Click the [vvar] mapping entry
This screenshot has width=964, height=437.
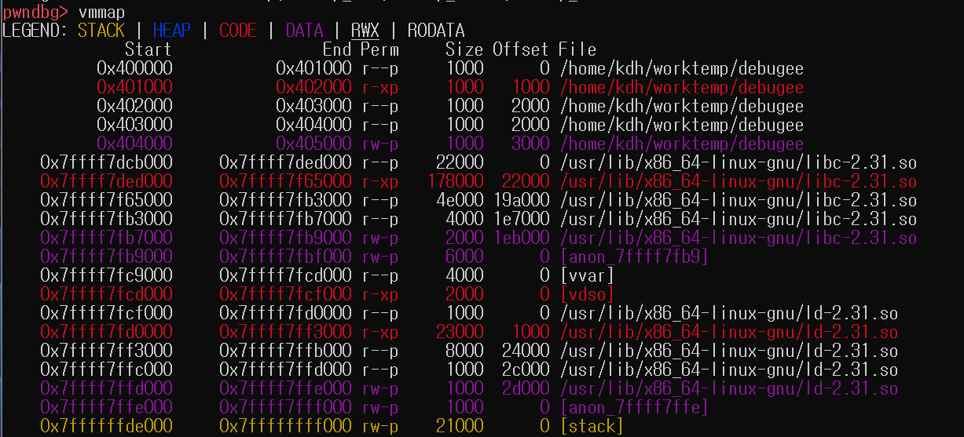tap(587, 275)
